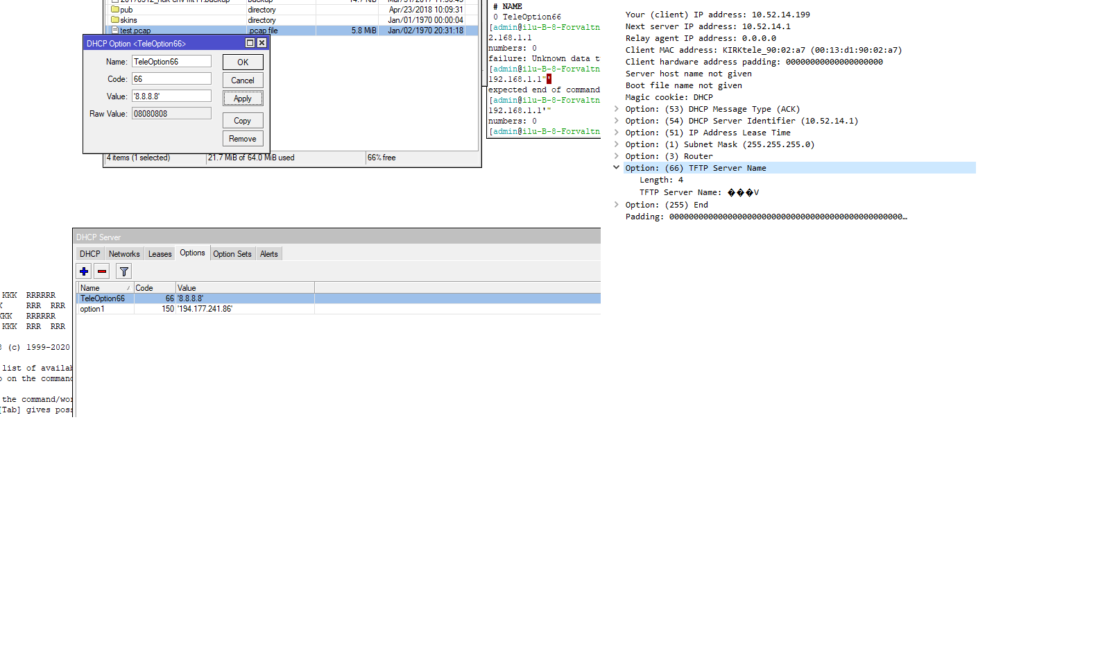Click the Magic cookie: DHCP line
Viewport: 1114px width, 649px height.
(x=669, y=97)
